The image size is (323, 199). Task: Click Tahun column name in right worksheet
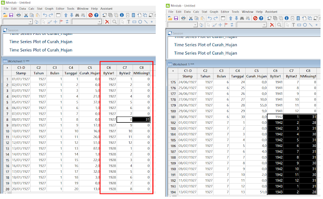[x=205, y=76]
